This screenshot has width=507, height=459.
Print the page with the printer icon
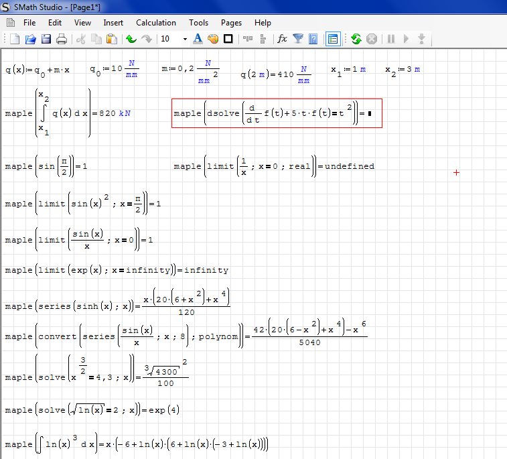[x=61, y=39]
